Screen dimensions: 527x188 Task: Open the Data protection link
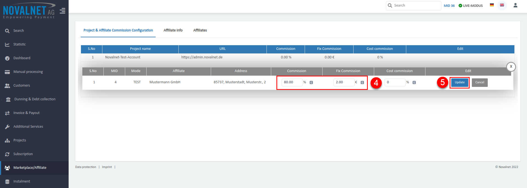pos(86,167)
